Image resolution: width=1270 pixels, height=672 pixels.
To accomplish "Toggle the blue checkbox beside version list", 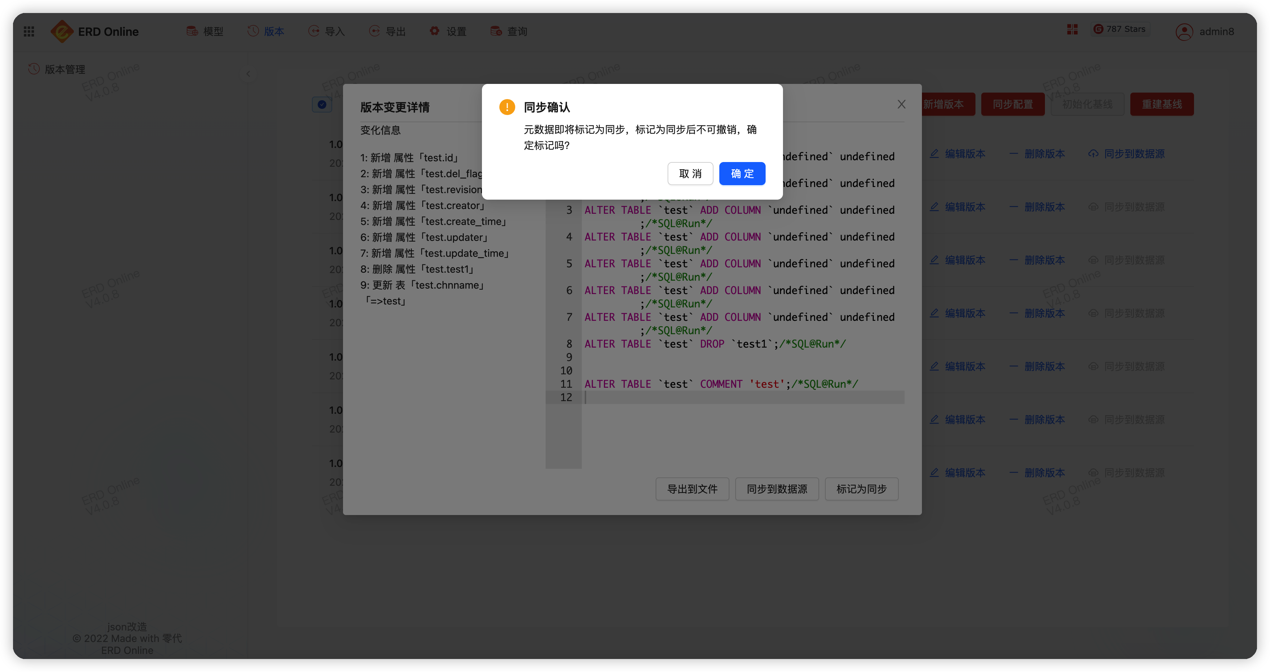I will 322,105.
